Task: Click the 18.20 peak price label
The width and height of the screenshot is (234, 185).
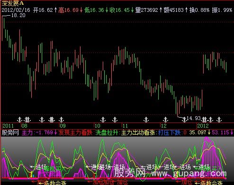Action: [18, 15]
